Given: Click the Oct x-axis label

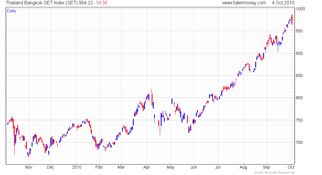Looking at the screenshot, I should pos(291,167).
